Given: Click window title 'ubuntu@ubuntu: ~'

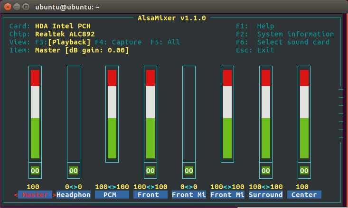Looking at the screenshot, I should coord(67,7).
